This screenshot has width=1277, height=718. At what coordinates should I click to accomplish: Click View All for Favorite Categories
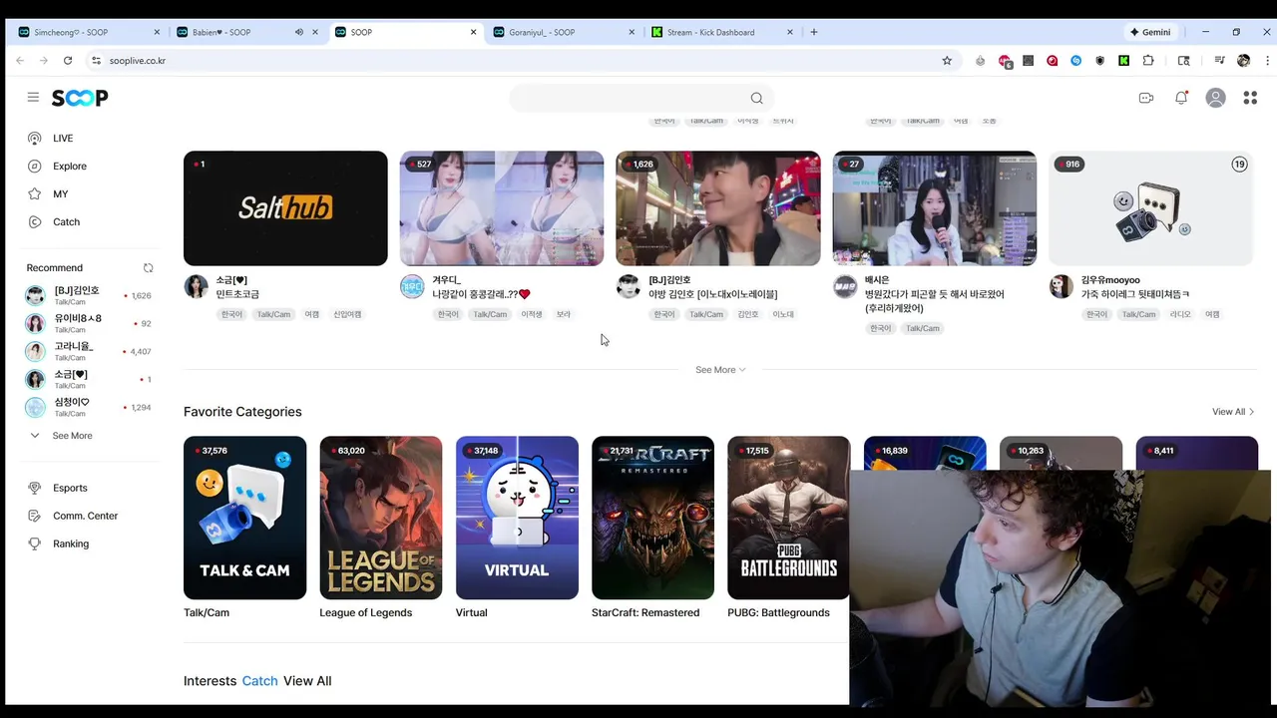click(x=1233, y=412)
